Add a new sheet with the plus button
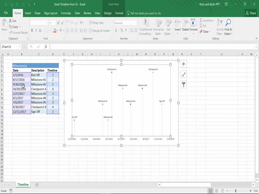This screenshot has width=259, height=194. tap(37, 185)
